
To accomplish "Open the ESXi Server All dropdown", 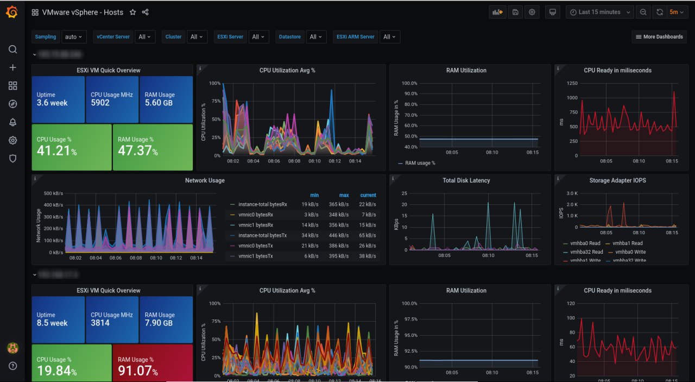I will click(258, 37).
